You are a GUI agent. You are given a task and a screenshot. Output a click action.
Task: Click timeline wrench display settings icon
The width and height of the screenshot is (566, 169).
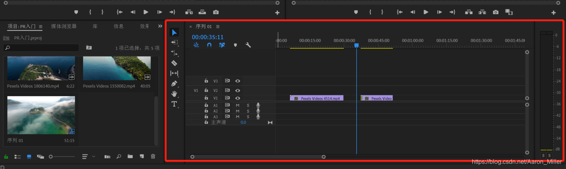pyautogui.click(x=248, y=45)
